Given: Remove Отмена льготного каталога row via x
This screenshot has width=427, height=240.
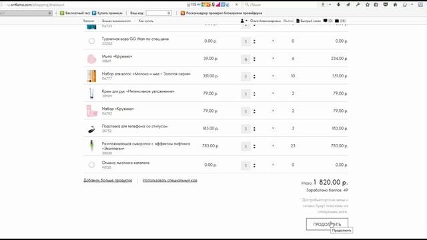Looking at the screenshot, I should [x=273, y=165].
